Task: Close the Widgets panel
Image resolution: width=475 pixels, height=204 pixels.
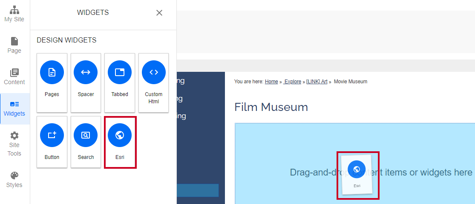Action: click(x=159, y=13)
